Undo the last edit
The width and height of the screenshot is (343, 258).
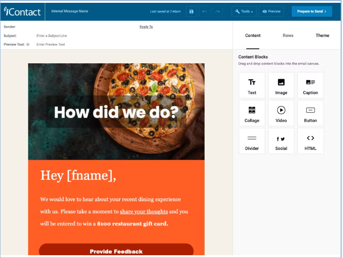tap(205, 11)
